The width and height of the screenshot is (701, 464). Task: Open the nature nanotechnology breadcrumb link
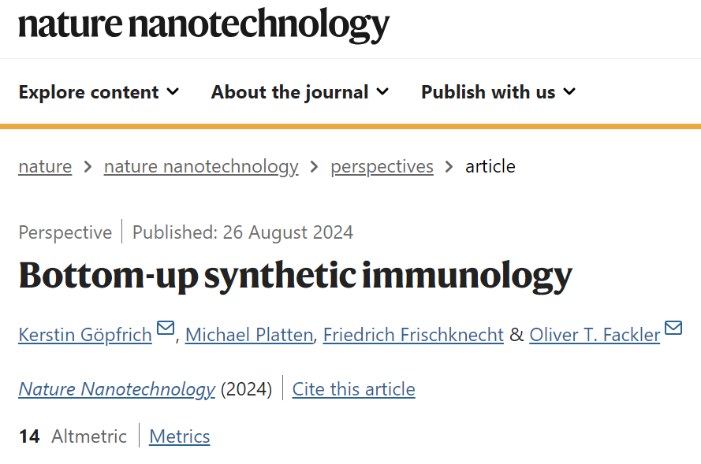201,166
